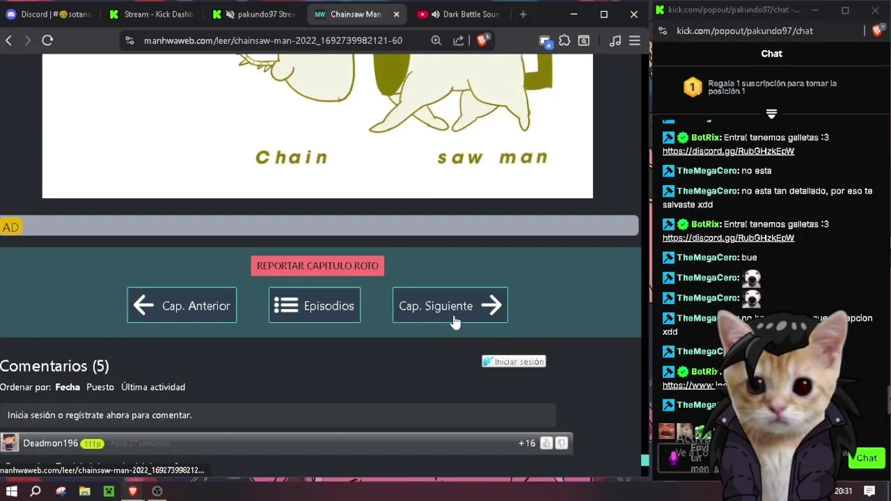Open Brave browser from the taskbar
The image size is (891, 501).
(133, 491)
